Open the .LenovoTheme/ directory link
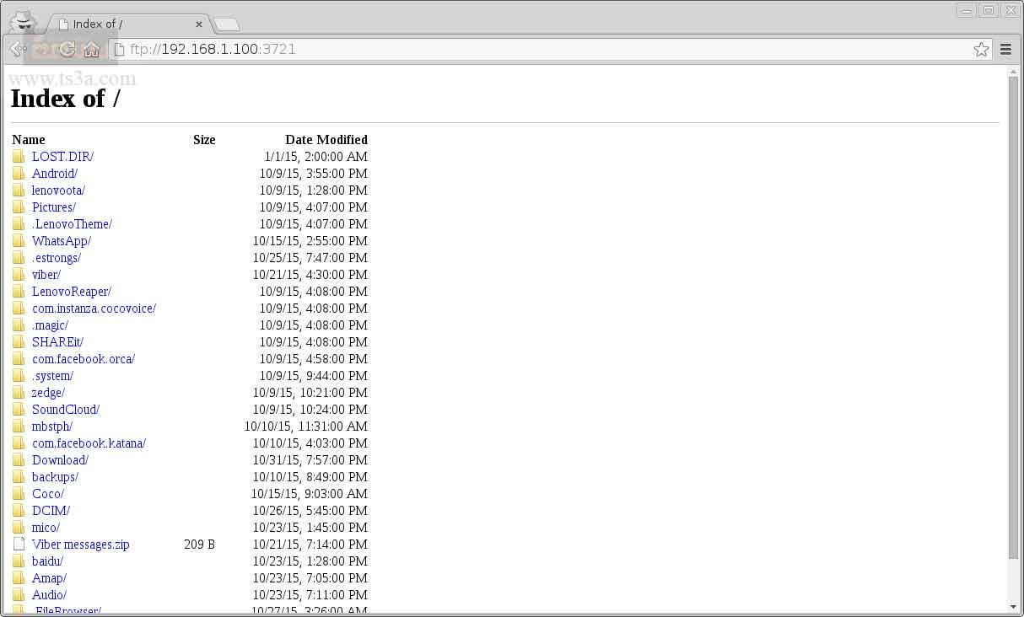This screenshot has width=1024, height=617. [72, 224]
